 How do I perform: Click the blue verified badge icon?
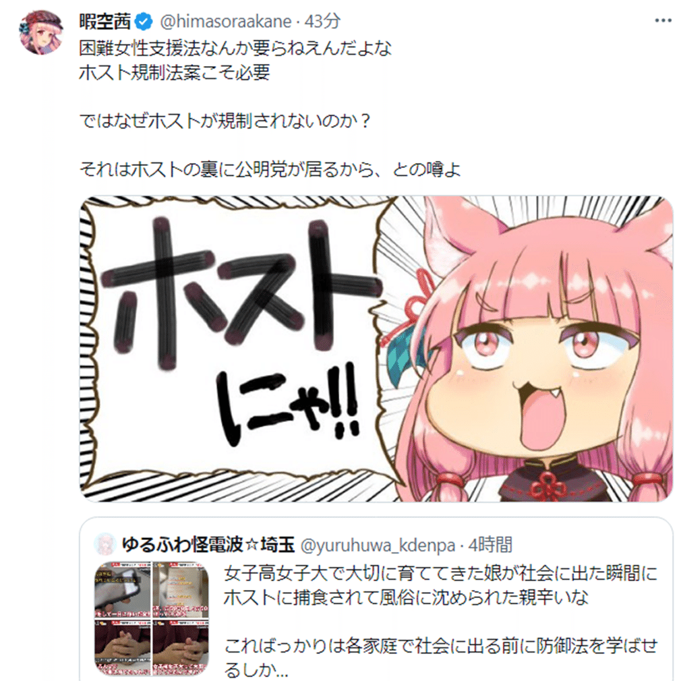[x=144, y=22]
